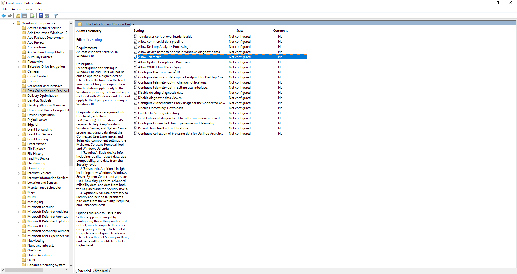Image resolution: width=517 pixels, height=274 pixels.
Task: Click the Back navigation arrow
Action: (4, 16)
